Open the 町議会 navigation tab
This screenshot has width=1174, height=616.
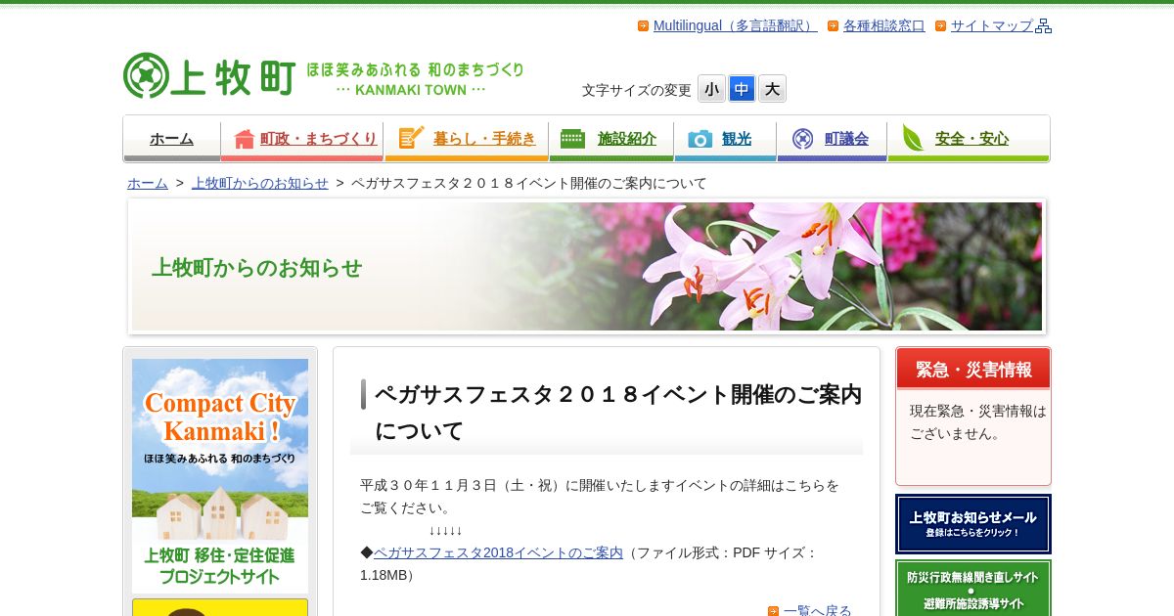832,139
